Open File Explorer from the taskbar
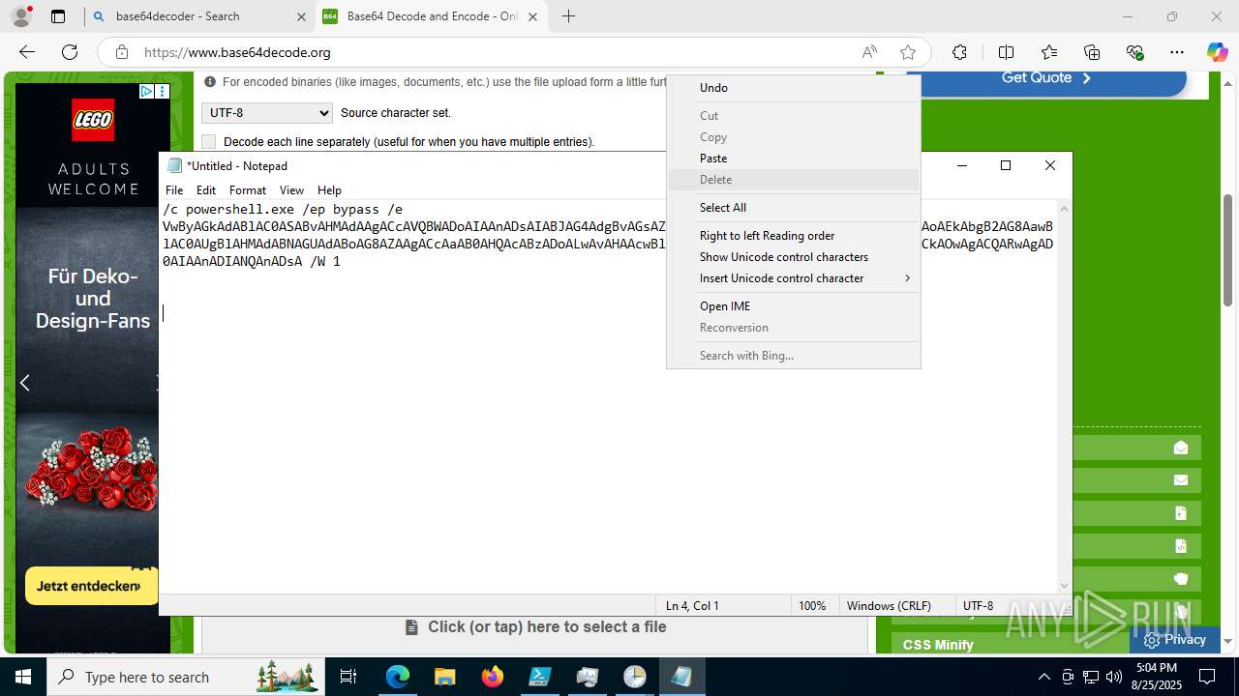The width and height of the screenshot is (1239, 696). (445, 677)
